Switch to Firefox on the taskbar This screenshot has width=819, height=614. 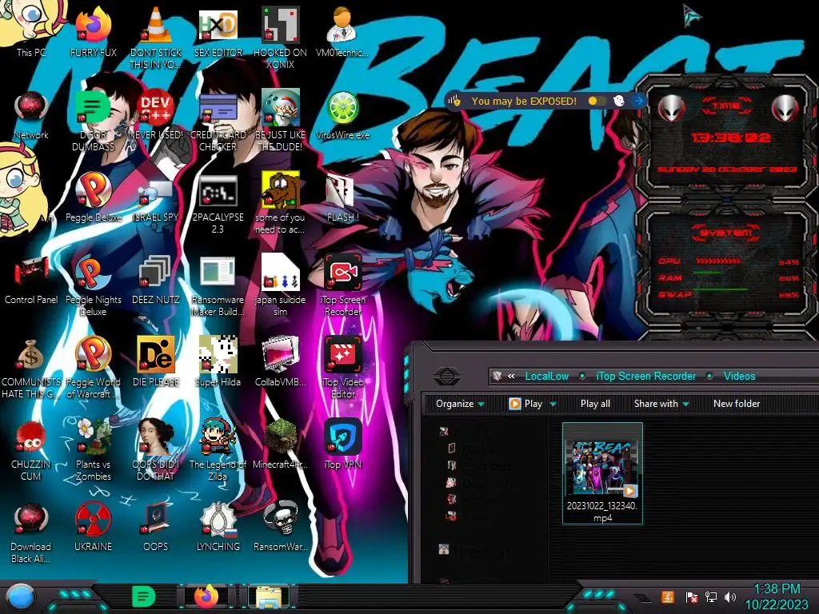[x=206, y=596]
